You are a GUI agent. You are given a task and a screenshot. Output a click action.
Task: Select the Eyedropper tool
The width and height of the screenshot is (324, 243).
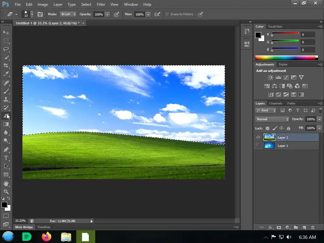[x=6, y=74]
